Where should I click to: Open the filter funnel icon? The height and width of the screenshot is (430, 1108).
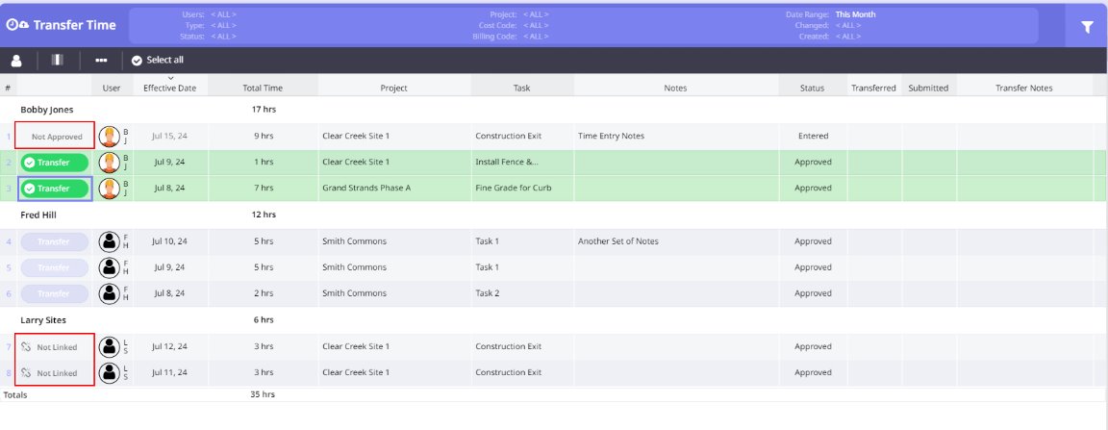(x=1087, y=27)
